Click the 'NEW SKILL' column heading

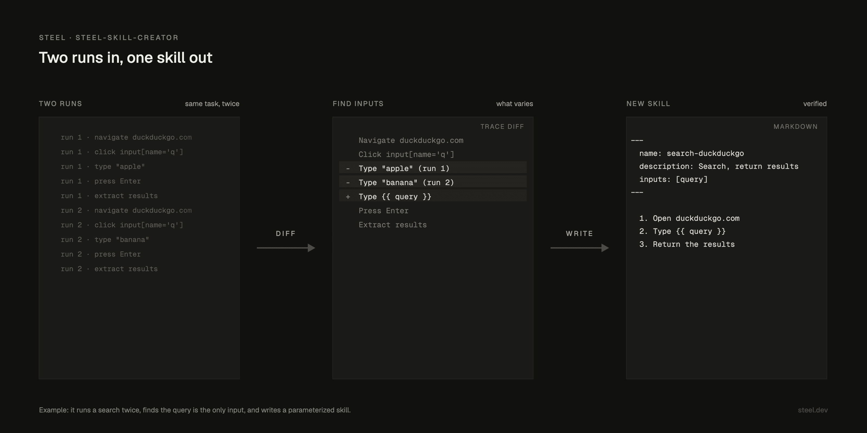[x=648, y=104]
